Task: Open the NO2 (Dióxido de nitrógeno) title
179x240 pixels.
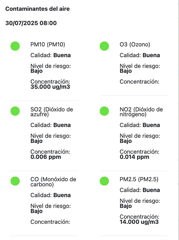Action: (141, 112)
